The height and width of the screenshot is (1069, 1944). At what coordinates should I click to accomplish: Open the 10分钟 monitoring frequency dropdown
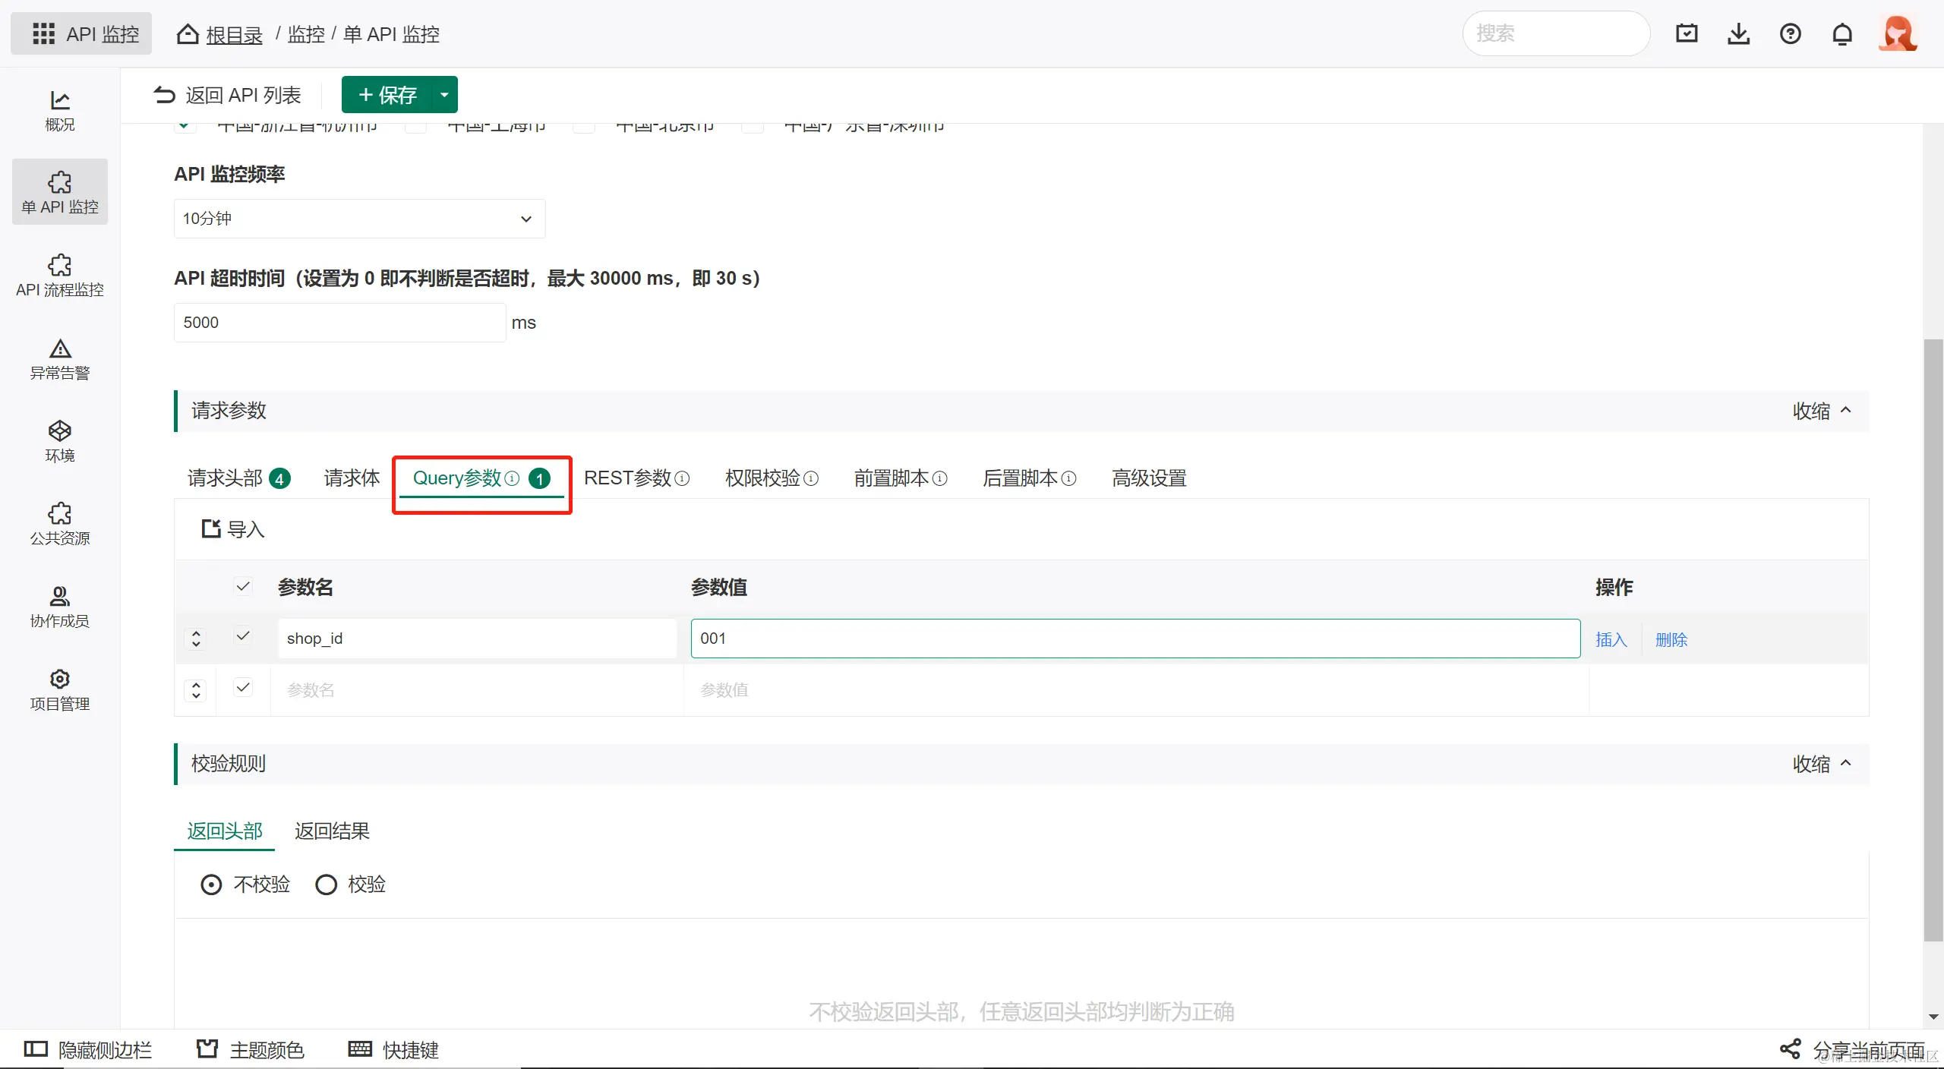359,219
